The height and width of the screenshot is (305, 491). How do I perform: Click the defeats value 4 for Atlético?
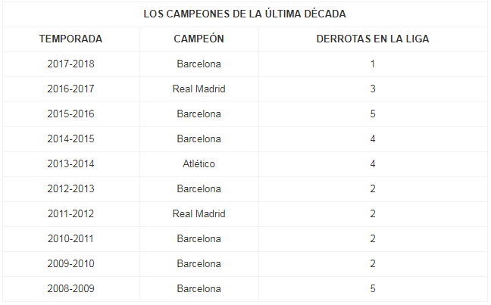click(x=373, y=163)
